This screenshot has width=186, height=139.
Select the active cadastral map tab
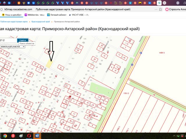click(x=159, y=3)
